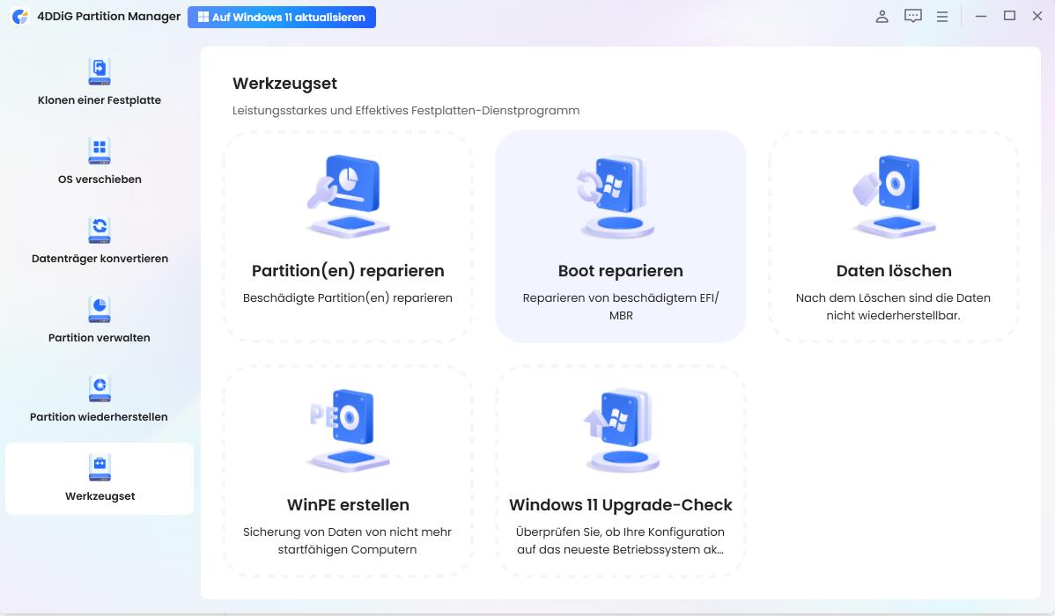
Task: Click the Windows 11 Upgrade-Check arrow illustration
Action: point(621,430)
